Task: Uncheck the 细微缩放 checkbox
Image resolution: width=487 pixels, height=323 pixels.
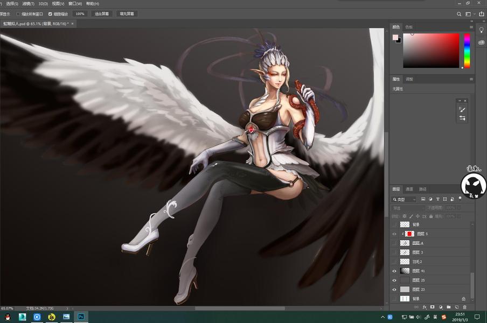Action: point(50,14)
